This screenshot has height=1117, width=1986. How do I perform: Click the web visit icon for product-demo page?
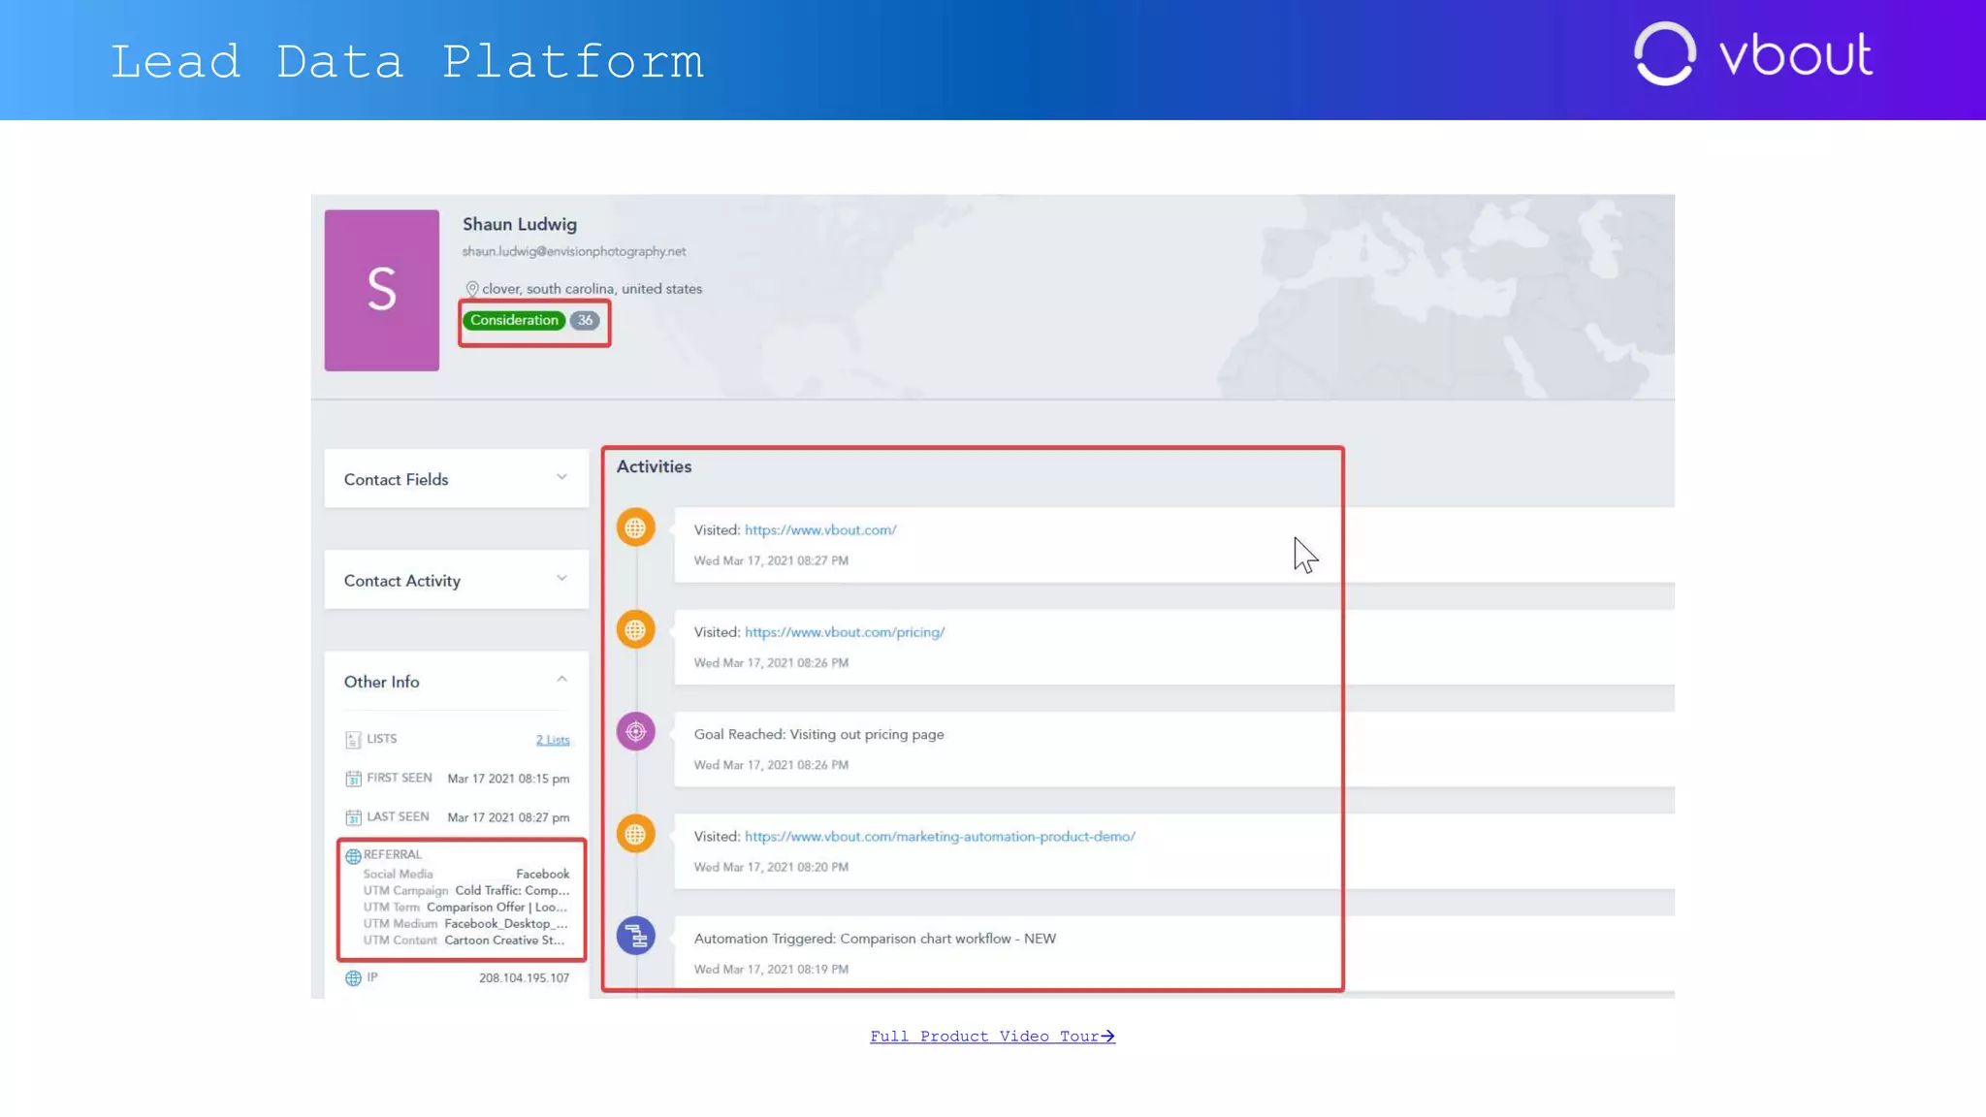635,834
